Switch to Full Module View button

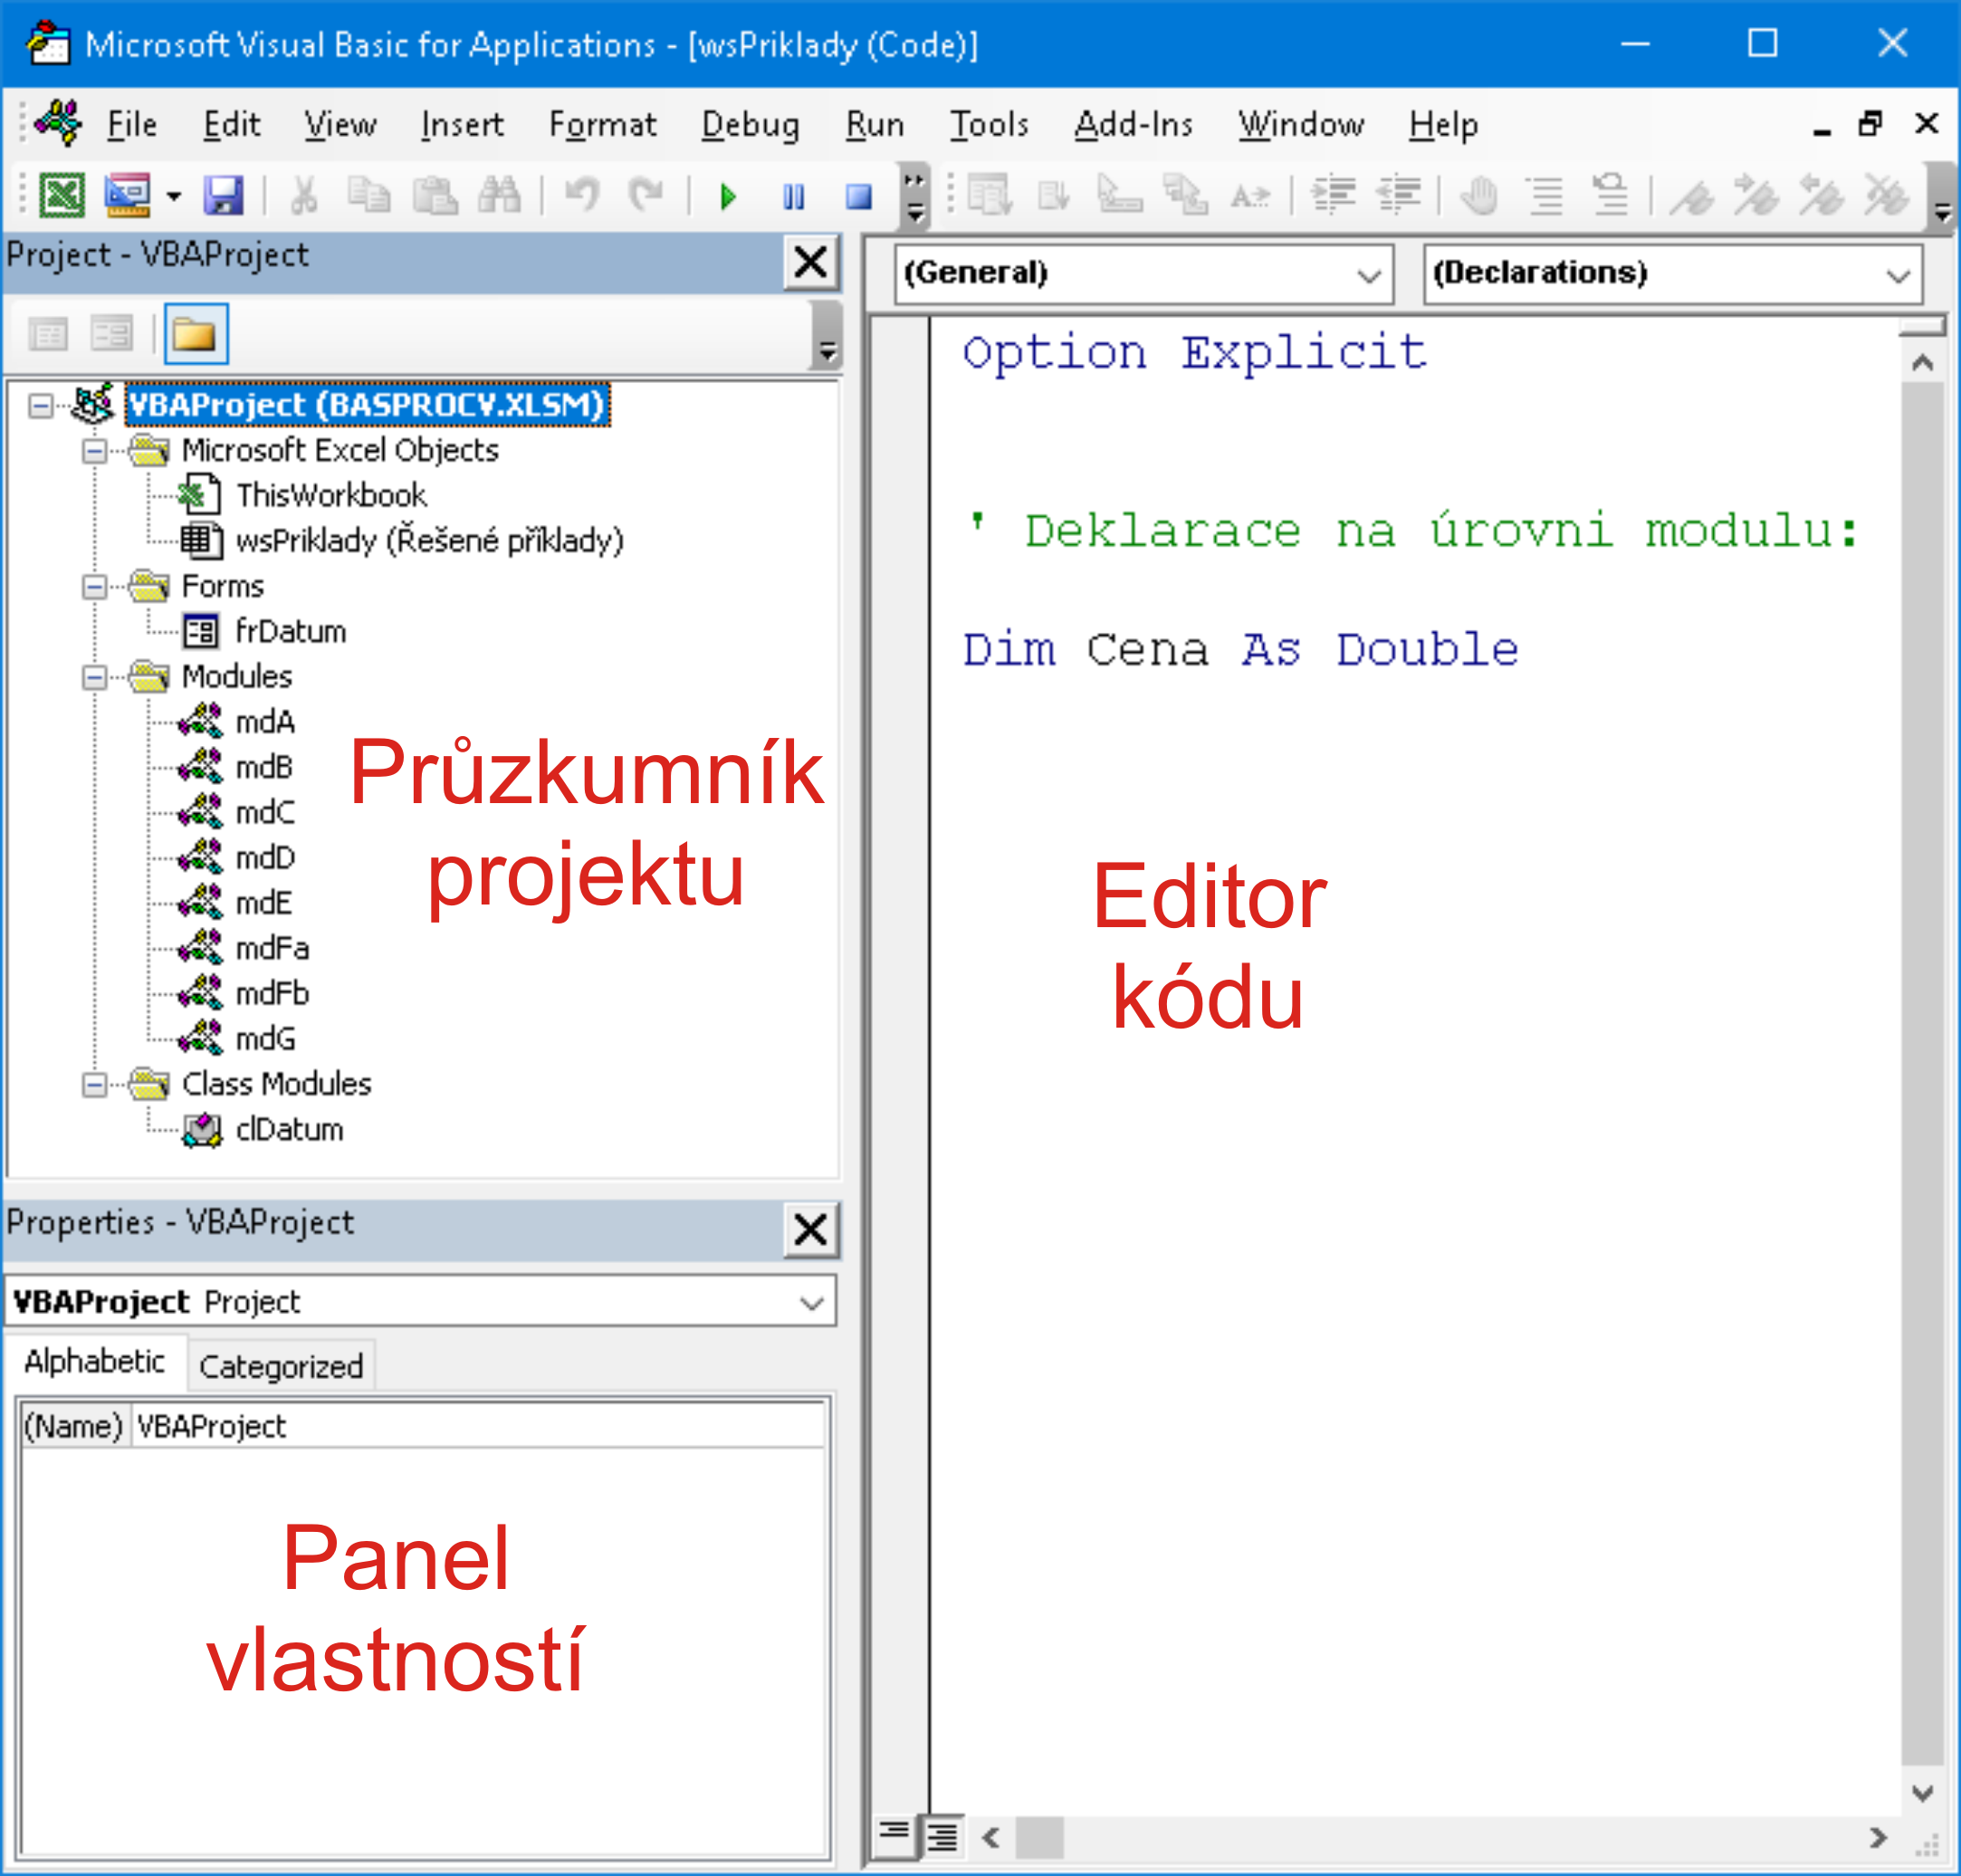click(x=942, y=1836)
